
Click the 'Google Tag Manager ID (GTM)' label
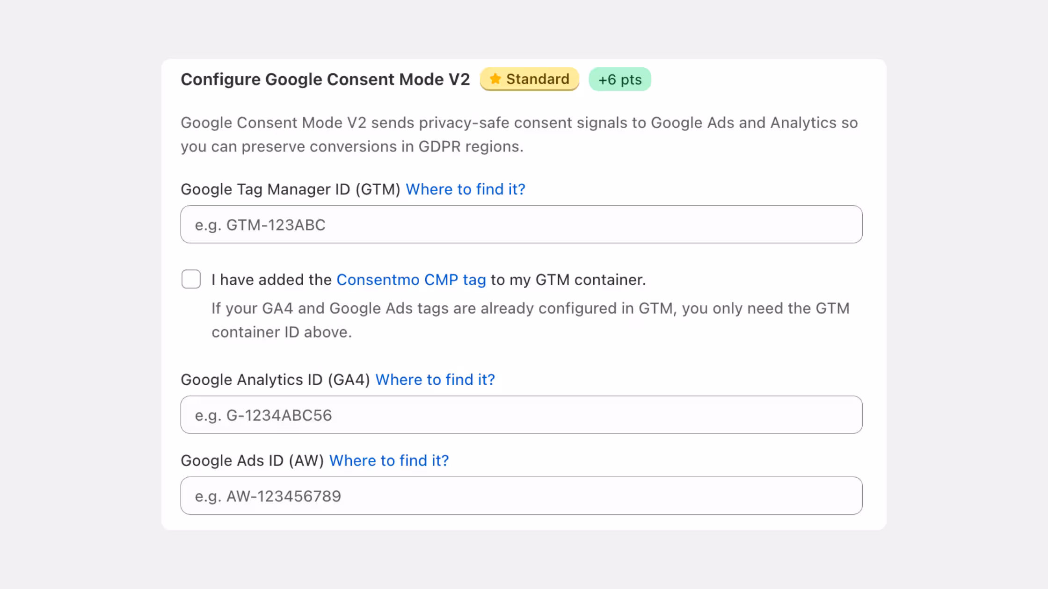(291, 189)
